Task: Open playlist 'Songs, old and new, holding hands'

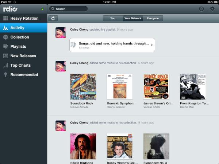Action: click(x=112, y=45)
